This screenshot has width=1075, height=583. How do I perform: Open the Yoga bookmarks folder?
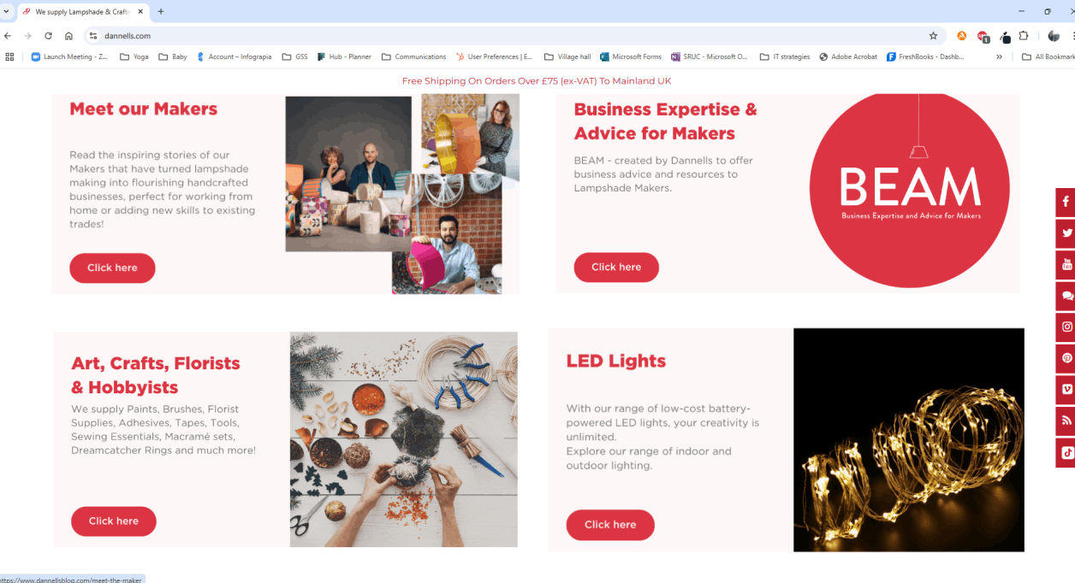coord(134,57)
